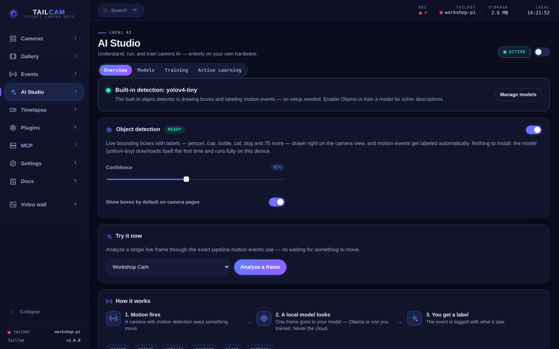Click the Object detection chip icon

click(109, 130)
